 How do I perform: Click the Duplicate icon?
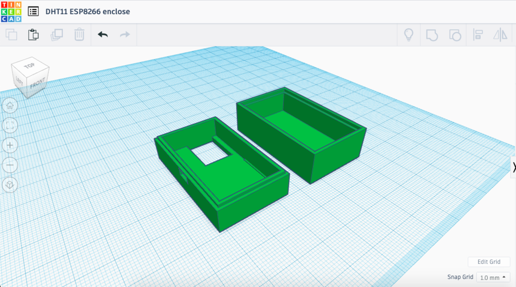click(x=56, y=35)
